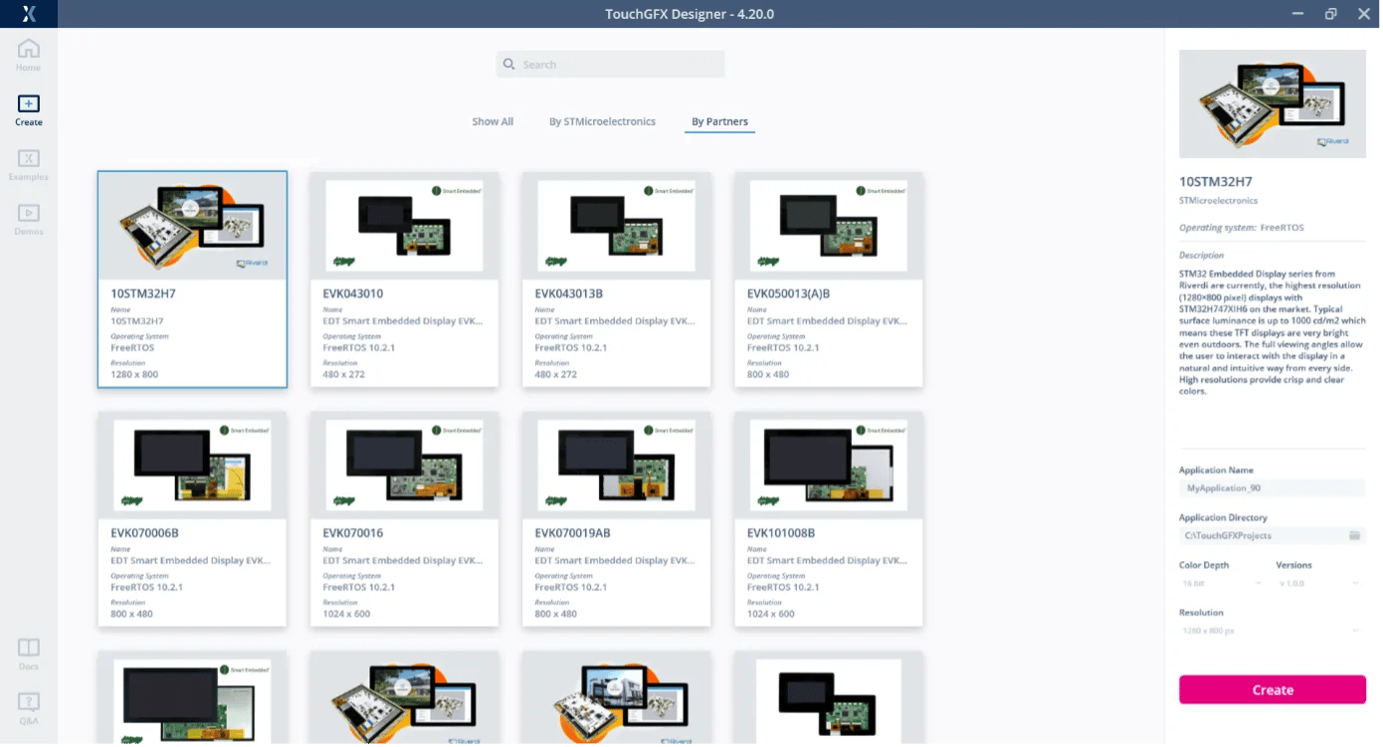The height and width of the screenshot is (747, 1383).
Task: Click the 10STM32H7 heading in details panel
Action: [x=1216, y=183]
